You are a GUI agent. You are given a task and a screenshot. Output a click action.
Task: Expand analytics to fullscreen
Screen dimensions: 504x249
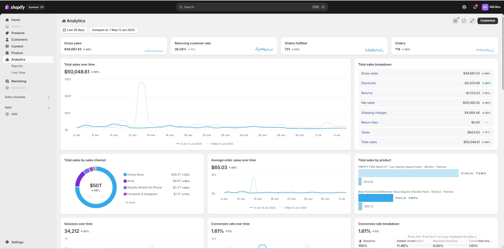pos(472,21)
